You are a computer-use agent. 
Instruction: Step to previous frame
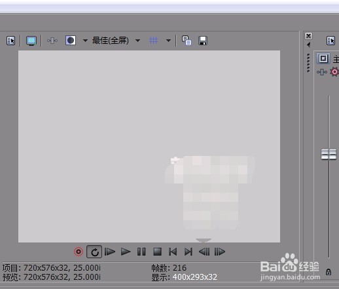204,252
